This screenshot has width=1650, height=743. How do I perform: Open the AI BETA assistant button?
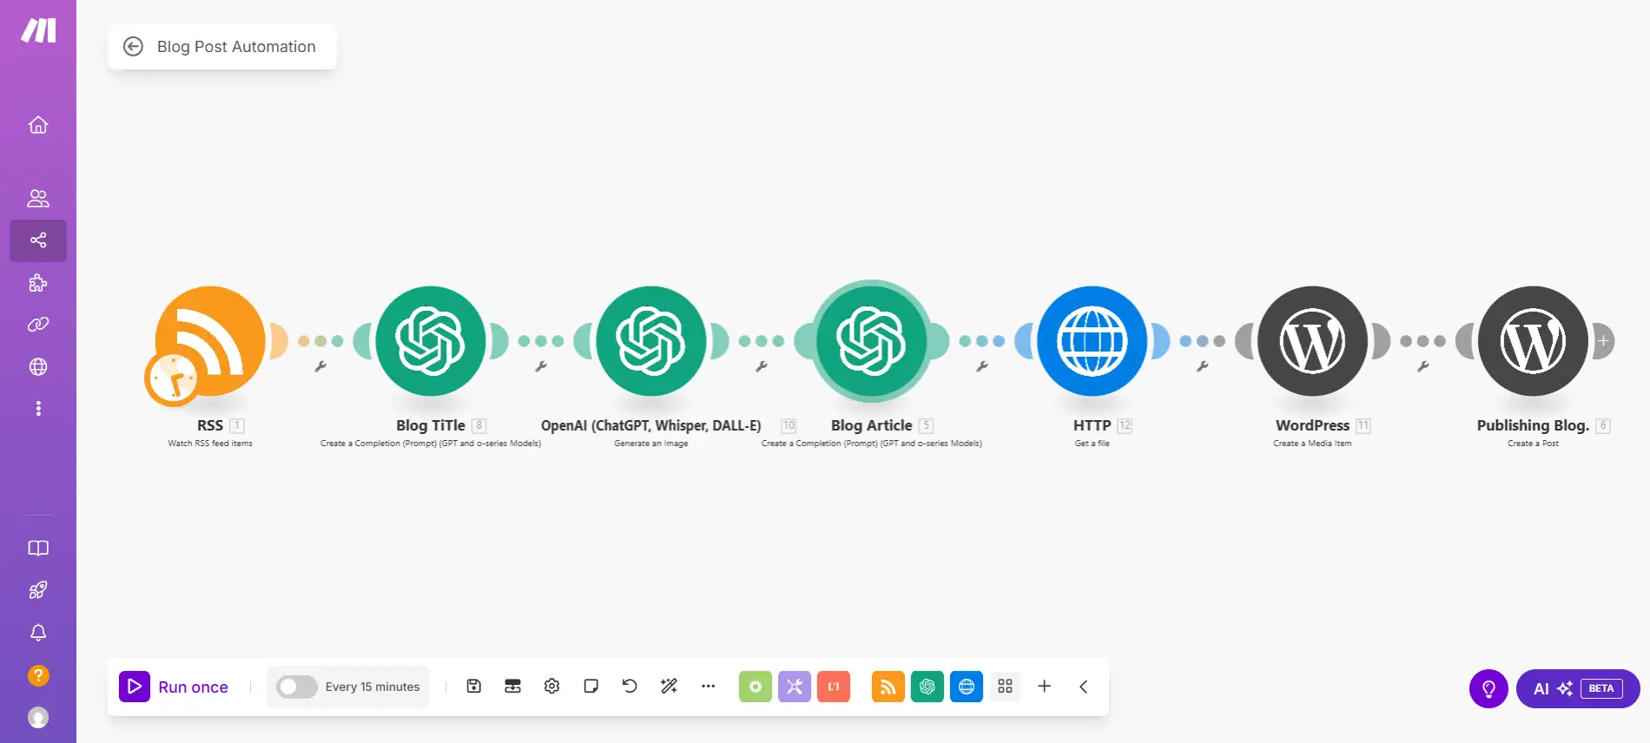(x=1578, y=689)
